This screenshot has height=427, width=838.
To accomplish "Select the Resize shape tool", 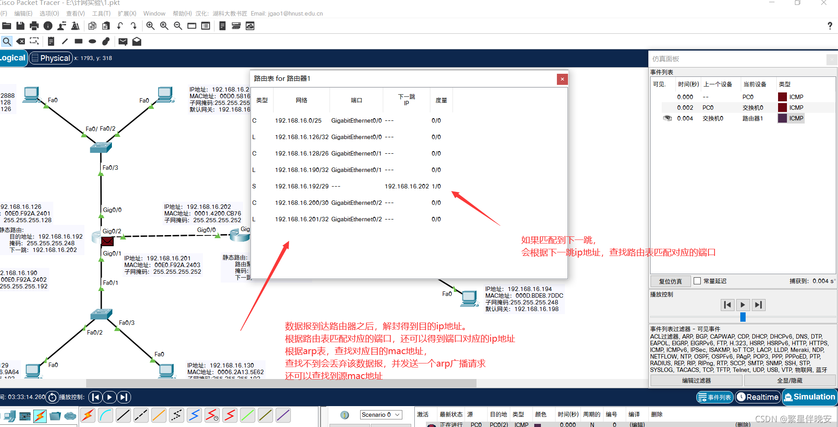I will (x=34, y=41).
